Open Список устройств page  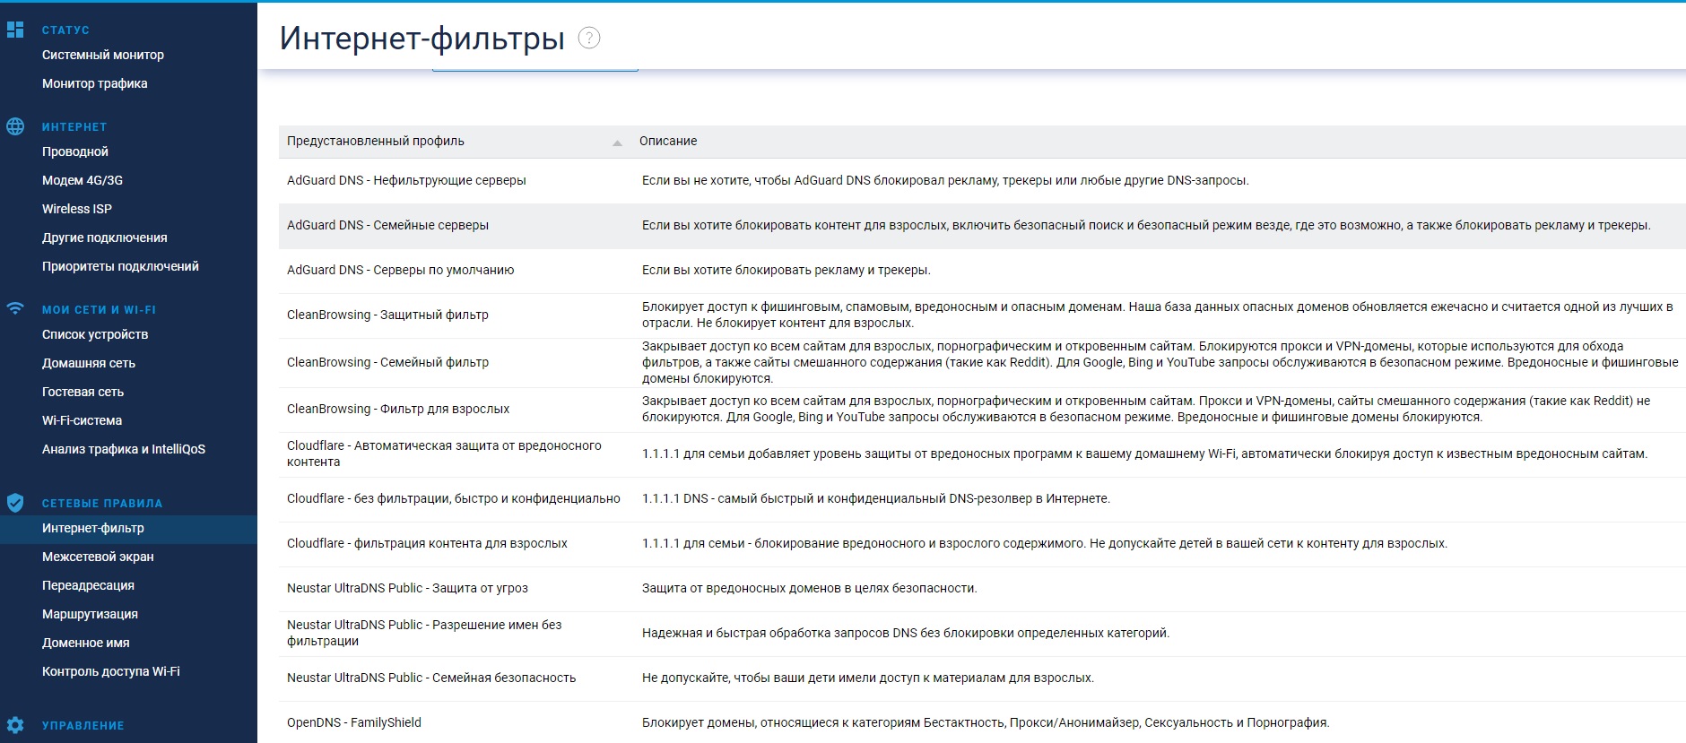click(95, 334)
